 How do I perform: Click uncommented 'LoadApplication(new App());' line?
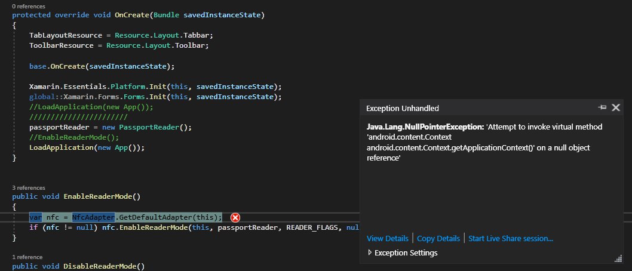click(87, 147)
